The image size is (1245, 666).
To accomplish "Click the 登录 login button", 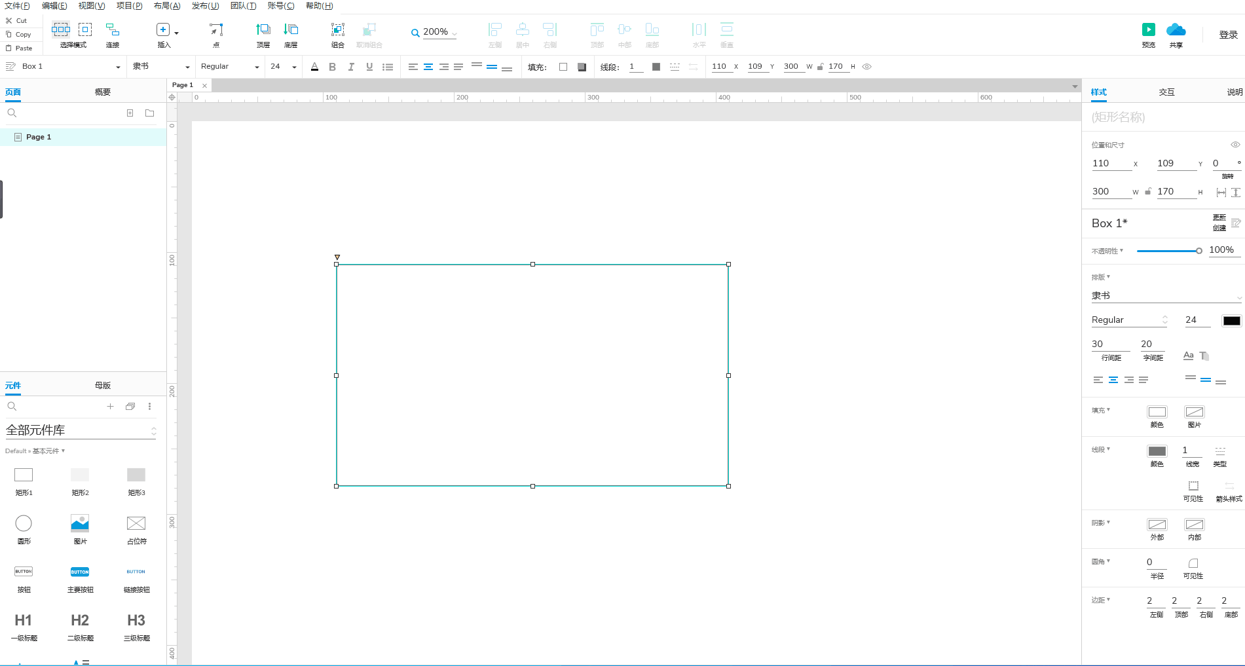I will pyautogui.click(x=1228, y=35).
